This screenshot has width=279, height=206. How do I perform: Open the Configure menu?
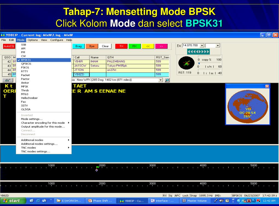pos(56,40)
